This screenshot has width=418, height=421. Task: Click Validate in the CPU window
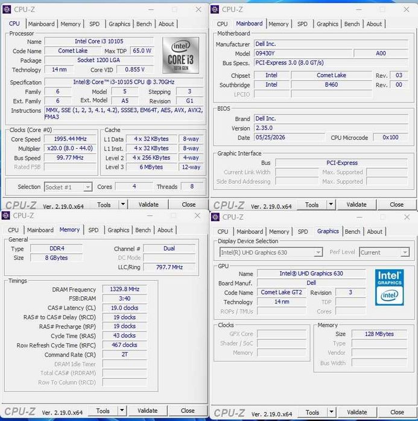tap(148, 205)
